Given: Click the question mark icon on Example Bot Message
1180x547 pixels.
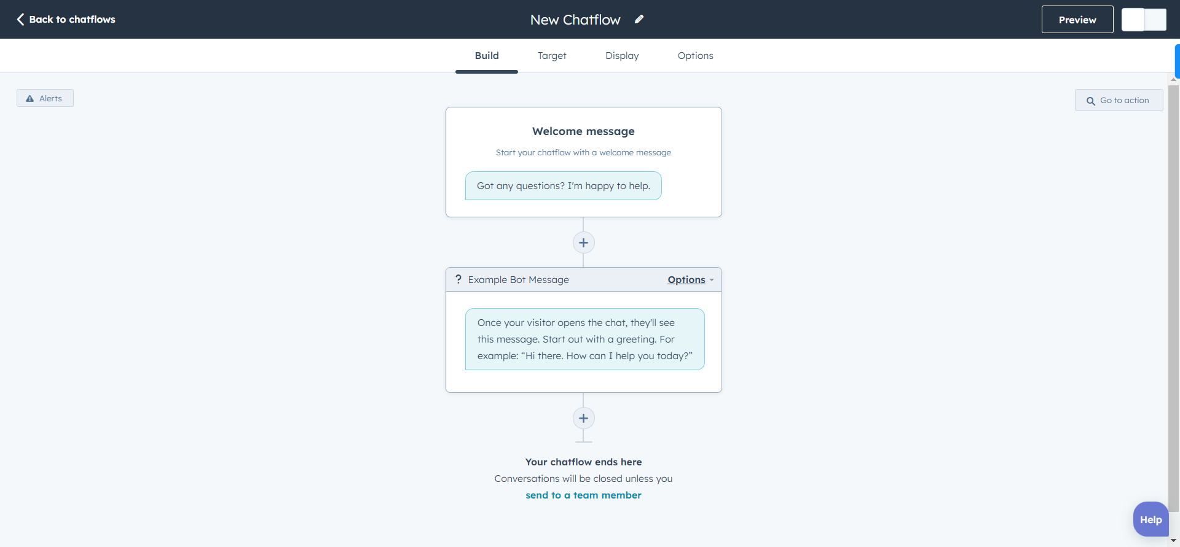Looking at the screenshot, I should coord(458,279).
